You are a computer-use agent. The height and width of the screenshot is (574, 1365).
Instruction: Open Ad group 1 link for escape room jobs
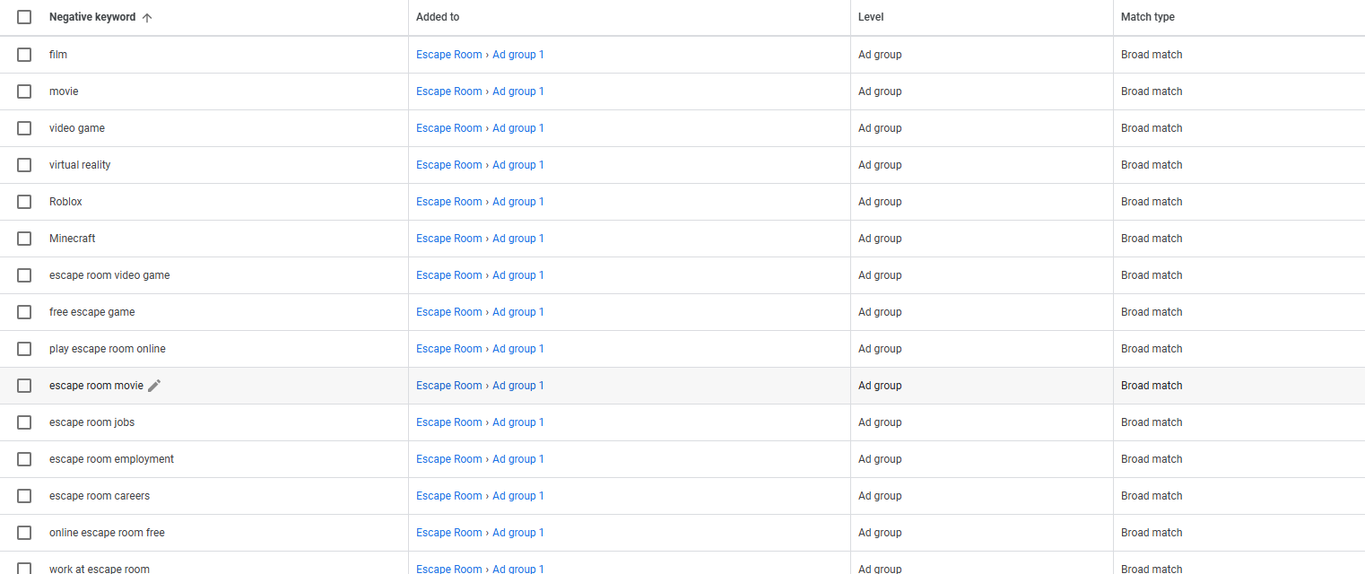click(518, 422)
